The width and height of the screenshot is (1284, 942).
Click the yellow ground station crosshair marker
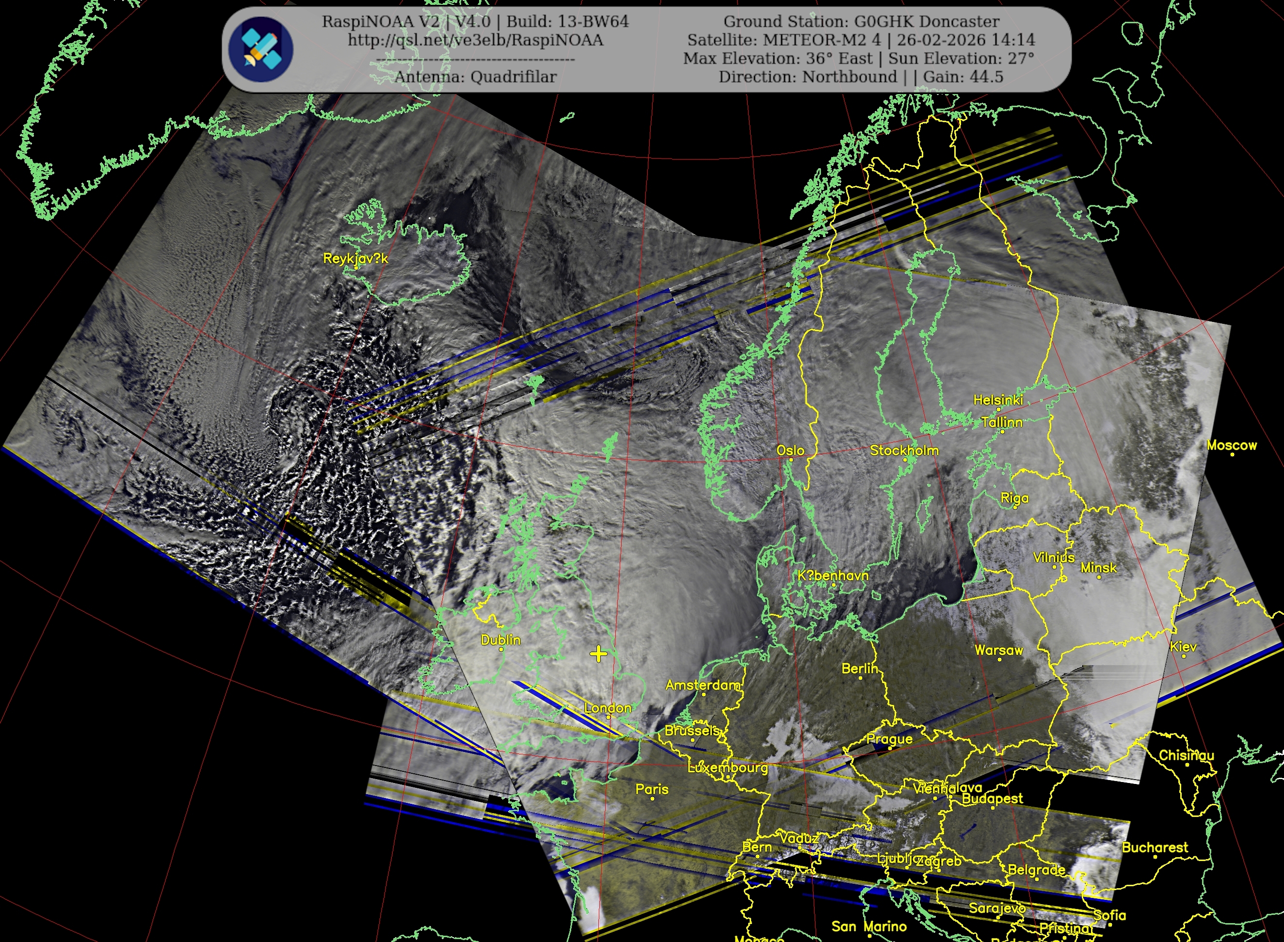pos(598,654)
